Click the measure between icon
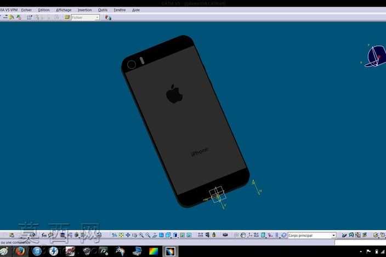The height and width of the screenshot is (257, 386). click(x=200, y=235)
